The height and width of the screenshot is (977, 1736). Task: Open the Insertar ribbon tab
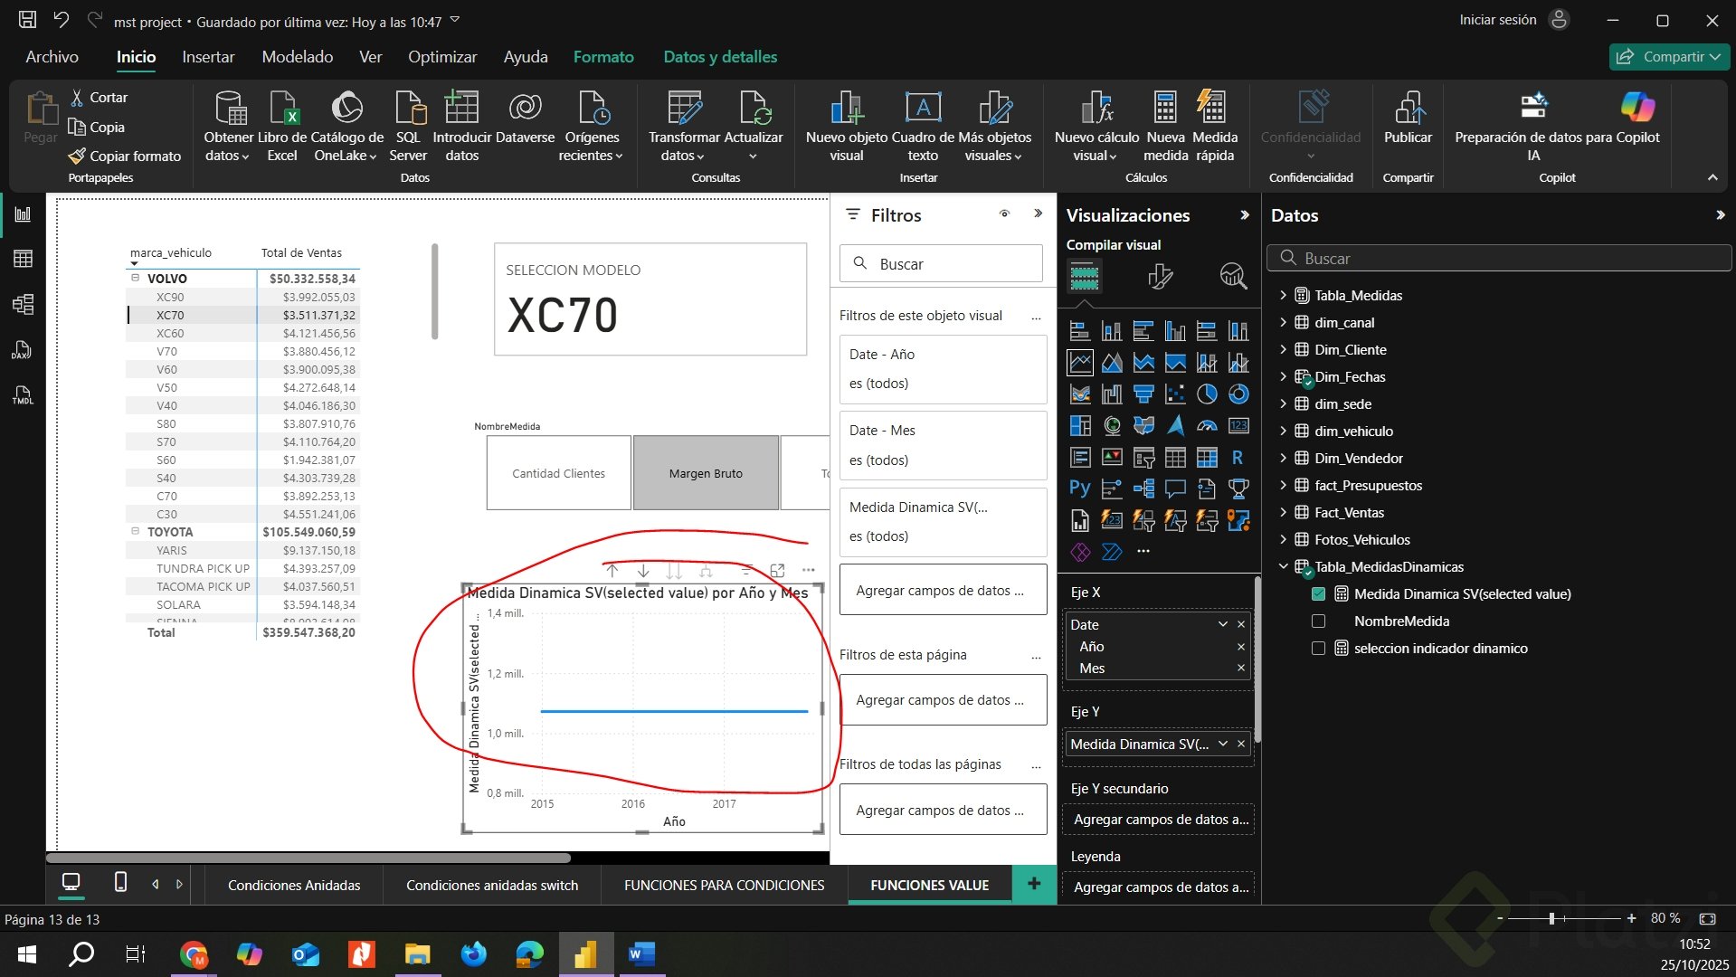pos(208,57)
